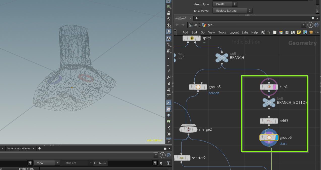Toggle the pin circle beside geo1 path
Image resolution: width=321 pixels, height=170 pixels.
[316, 25]
